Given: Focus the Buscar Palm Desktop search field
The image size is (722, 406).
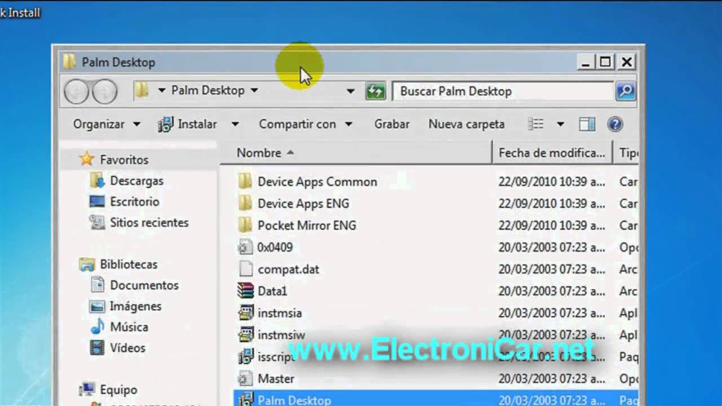Looking at the screenshot, I should (x=502, y=91).
